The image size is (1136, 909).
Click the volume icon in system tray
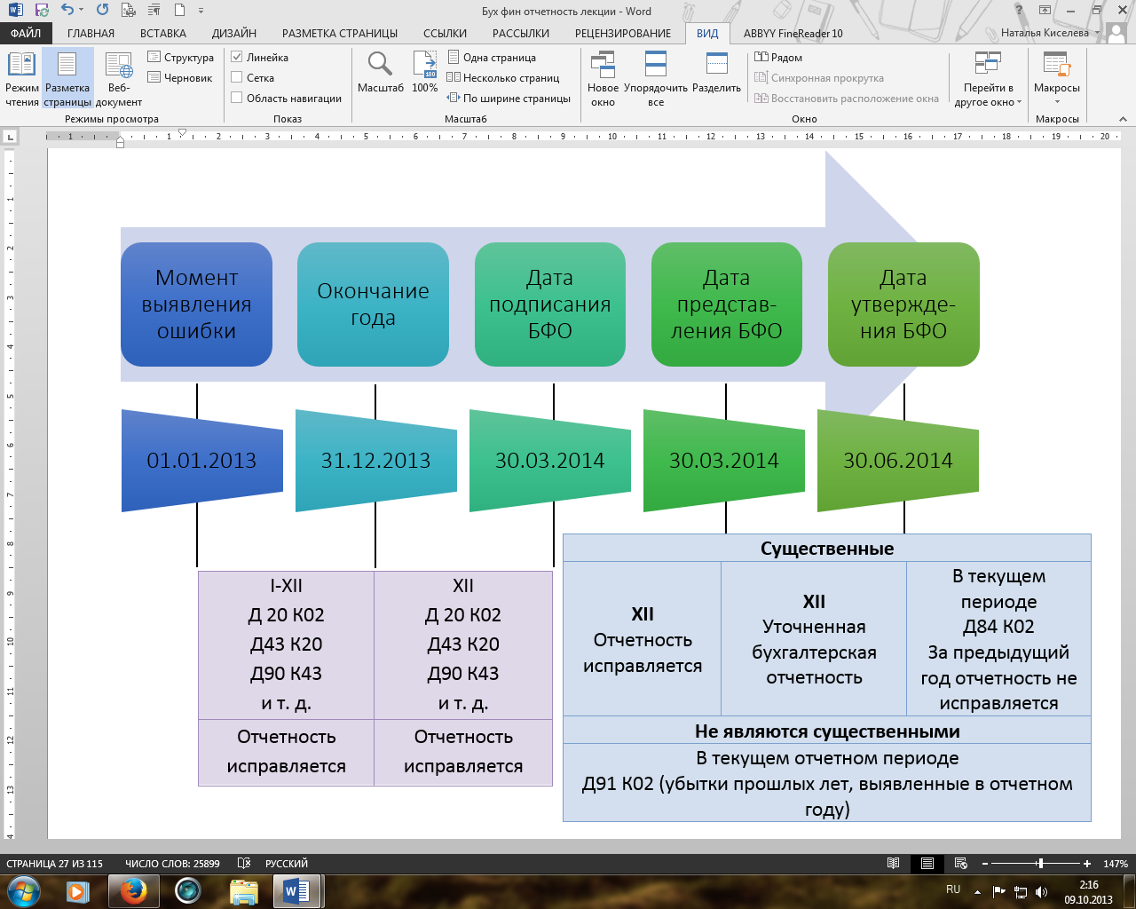pyautogui.click(x=1041, y=892)
